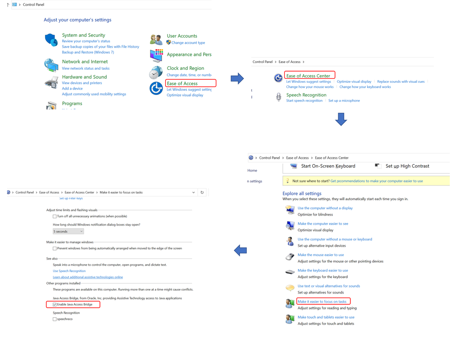Screen dimensions: 450x338
Task: Open the Ease of Access category link
Action: pyautogui.click(x=182, y=83)
